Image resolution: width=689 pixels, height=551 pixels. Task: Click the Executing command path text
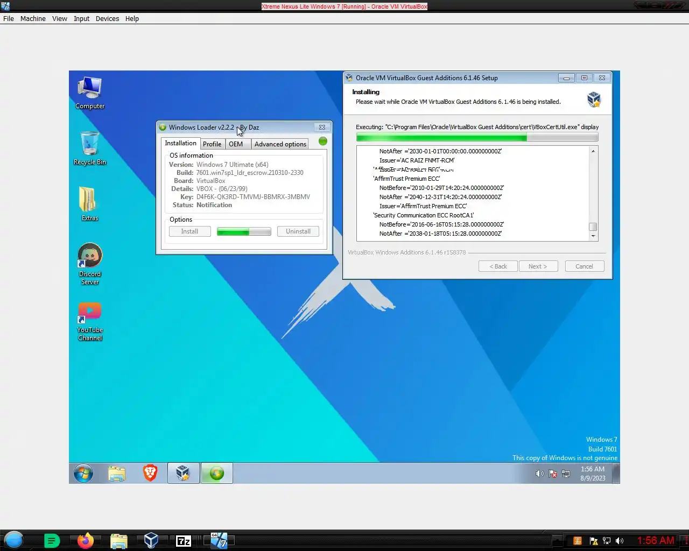point(477,127)
